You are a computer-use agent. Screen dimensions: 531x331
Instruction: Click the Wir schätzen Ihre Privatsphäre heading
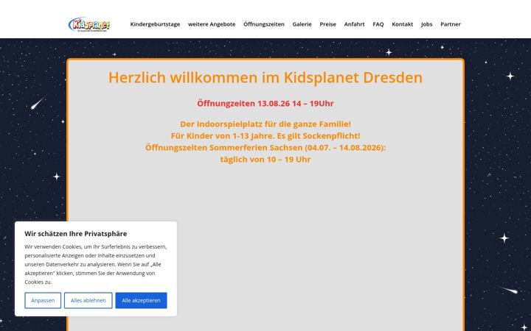(76, 234)
